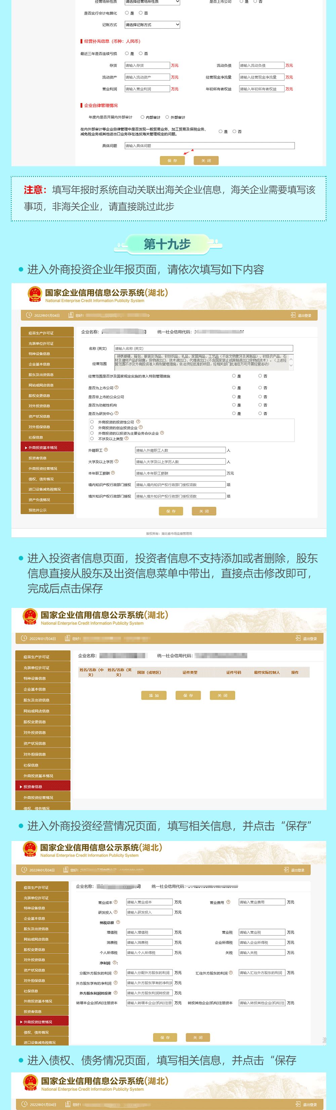The image size is (336, 1110).
Task: Select 否 for 最近三年是否连续亏损
Action: pyautogui.click(x=140, y=53)
